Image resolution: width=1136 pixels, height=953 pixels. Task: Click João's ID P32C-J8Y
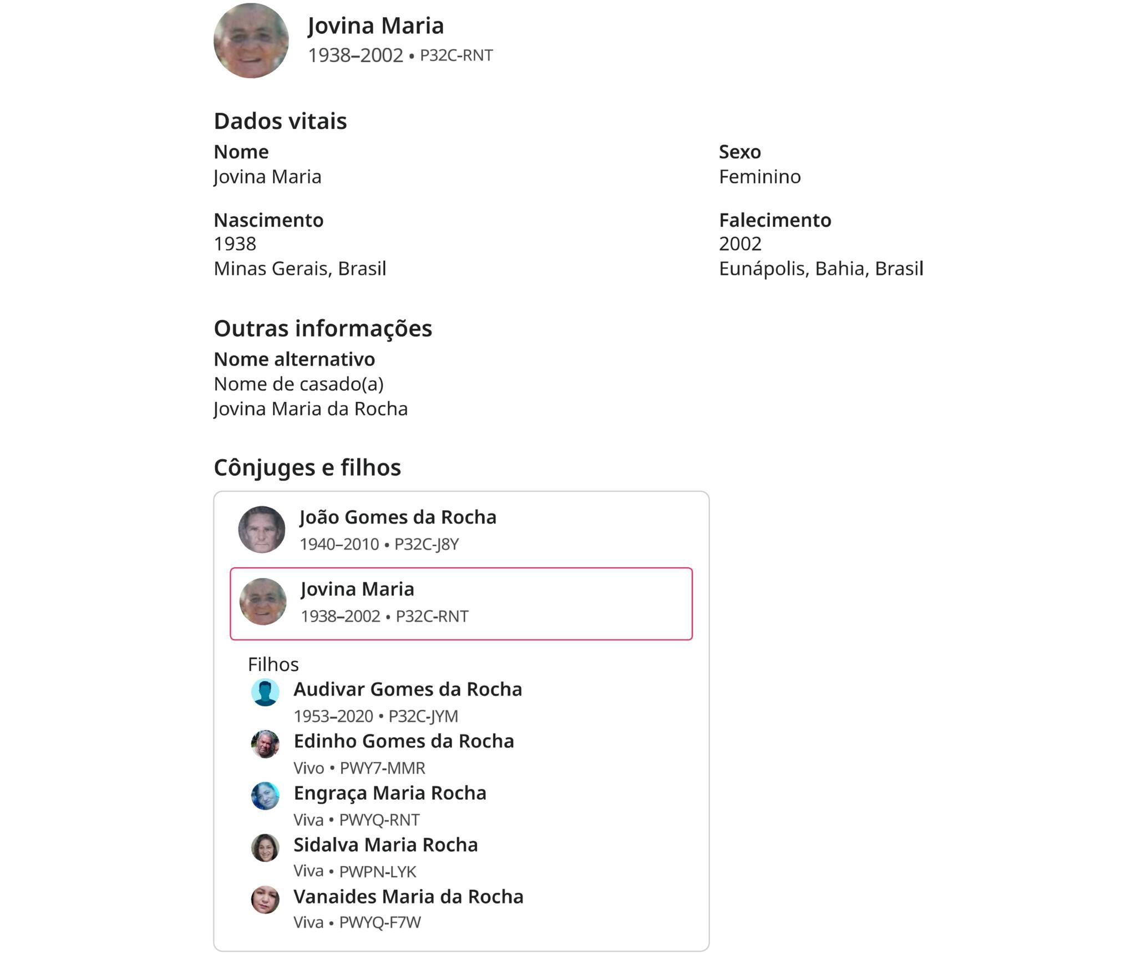pyautogui.click(x=427, y=544)
